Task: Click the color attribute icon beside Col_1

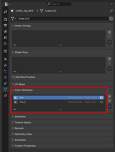Action: pyautogui.click(x=16, y=102)
